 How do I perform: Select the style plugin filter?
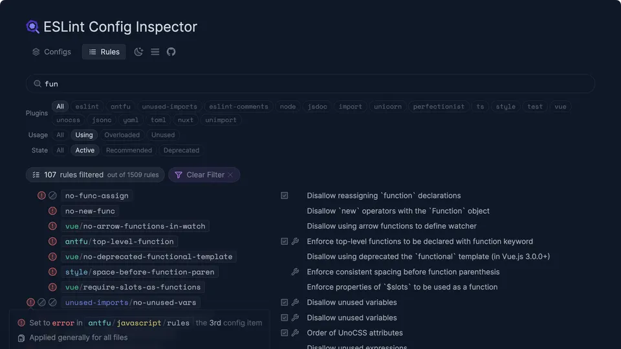pos(506,107)
